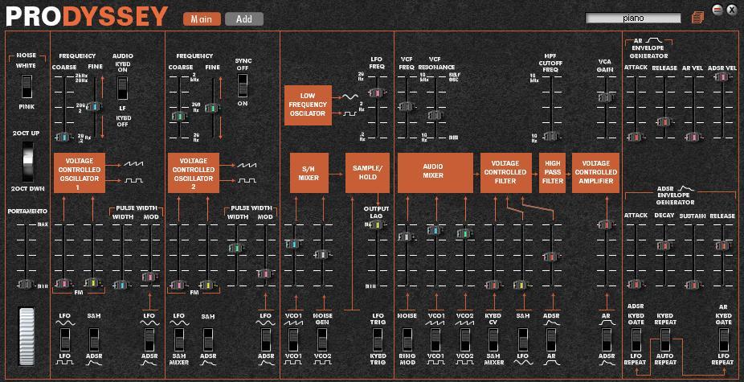Viewport: 744px width, 382px height.
Task: Click the Low Frequency Oscillator block
Action: tap(308, 105)
